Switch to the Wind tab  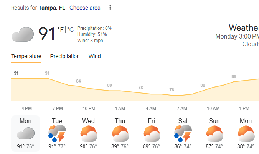tap(94, 56)
